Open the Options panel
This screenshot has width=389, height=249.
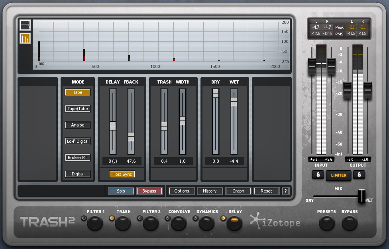[x=181, y=191]
